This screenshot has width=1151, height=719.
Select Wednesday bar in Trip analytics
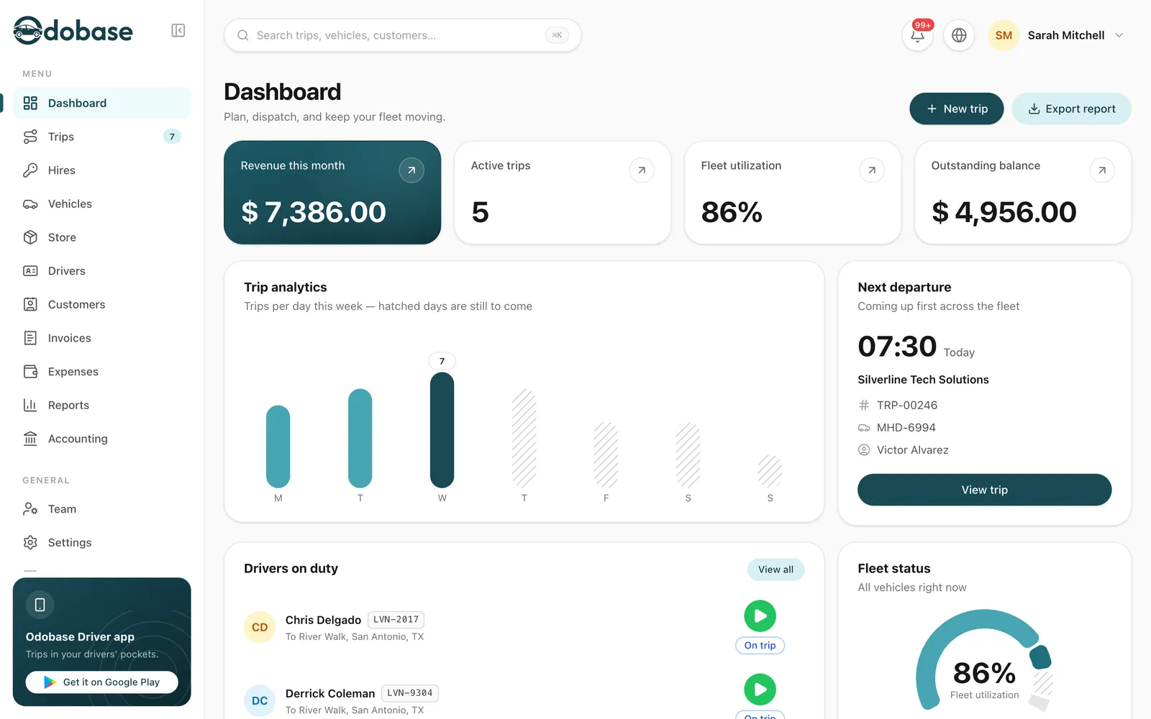(x=442, y=430)
